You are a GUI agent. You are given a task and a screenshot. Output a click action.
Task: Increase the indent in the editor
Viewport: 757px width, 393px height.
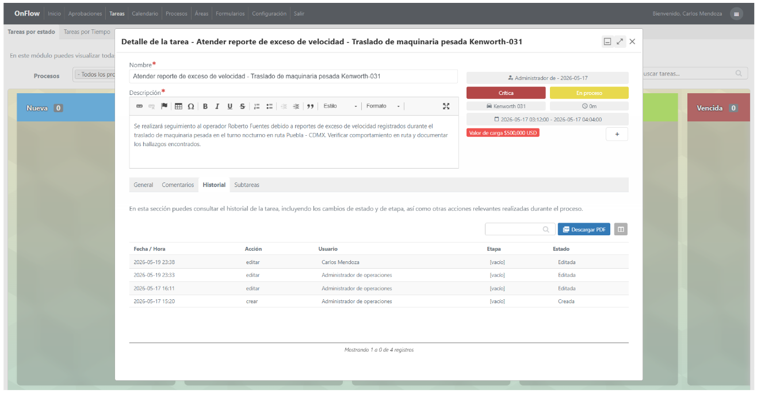(296, 106)
